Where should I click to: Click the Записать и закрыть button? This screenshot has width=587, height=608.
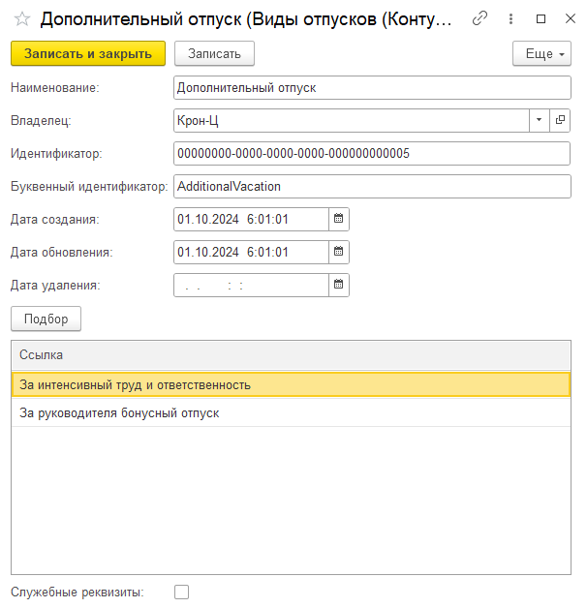point(88,54)
